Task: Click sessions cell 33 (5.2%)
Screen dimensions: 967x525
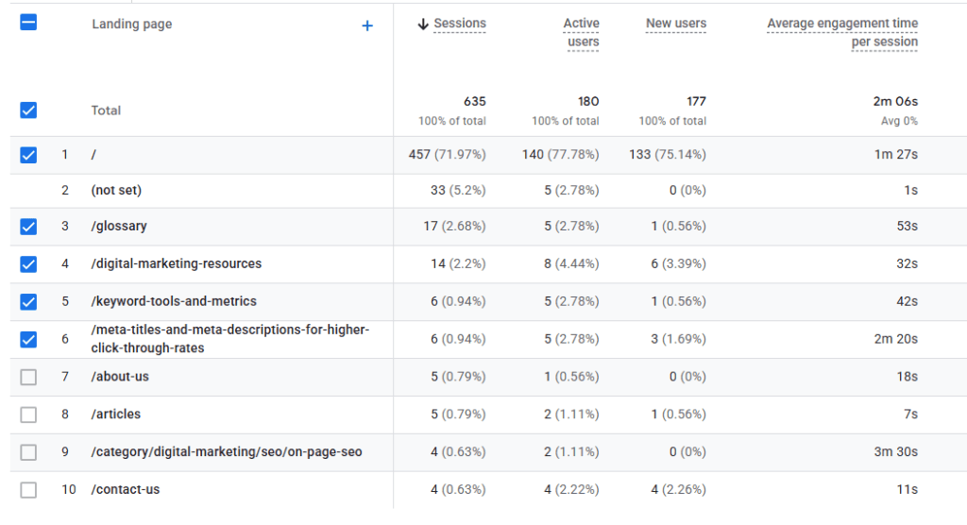Action: (458, 190)
